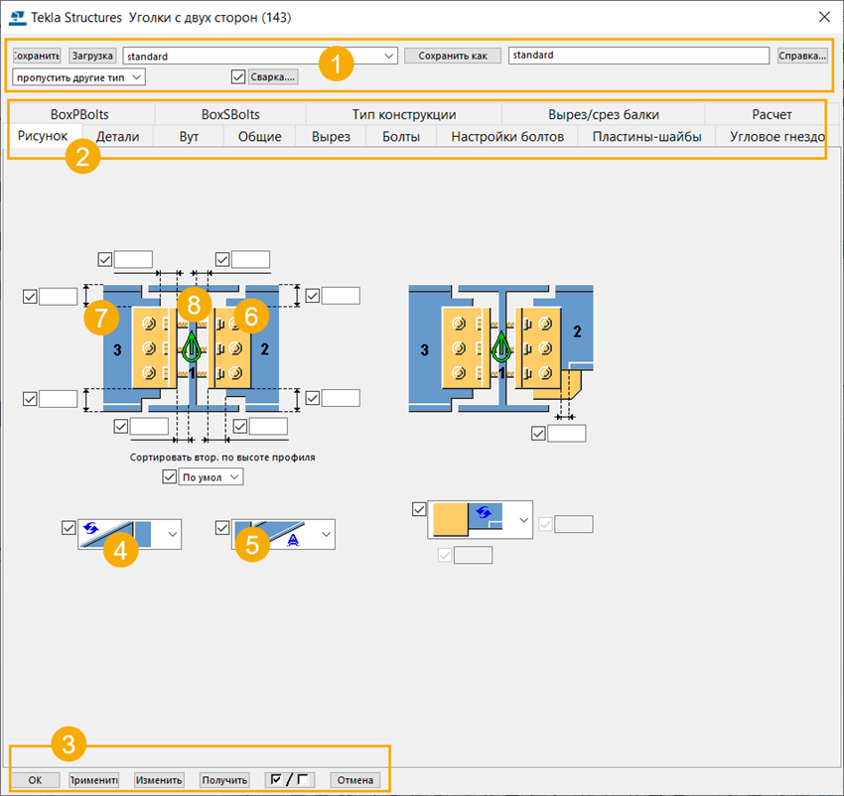Click input field under seat angle diagram
This screenshot has height=796, width=844.
pos(567,434)
